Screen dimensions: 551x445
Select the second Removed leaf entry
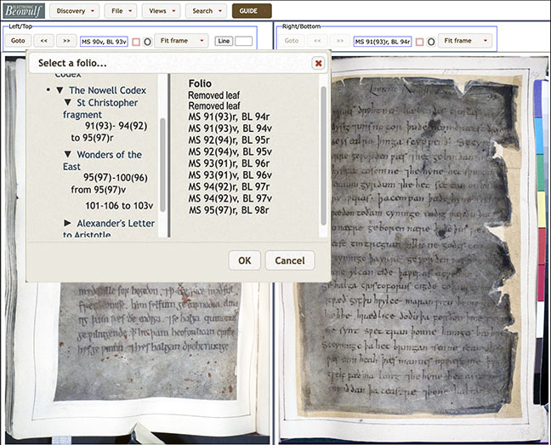[x=214, y=106]
